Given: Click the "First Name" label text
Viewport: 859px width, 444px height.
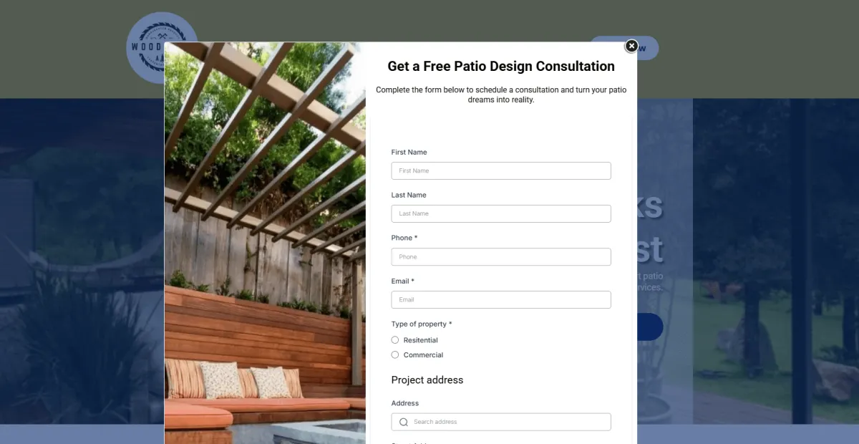Looking at the screenshot, I should pyautogui.click(x=409, y=153).
